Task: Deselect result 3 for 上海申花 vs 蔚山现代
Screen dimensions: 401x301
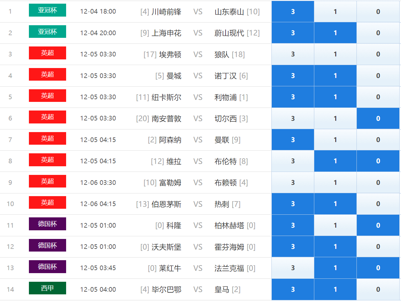Action: pyautogui.click(x=293, y=33)
